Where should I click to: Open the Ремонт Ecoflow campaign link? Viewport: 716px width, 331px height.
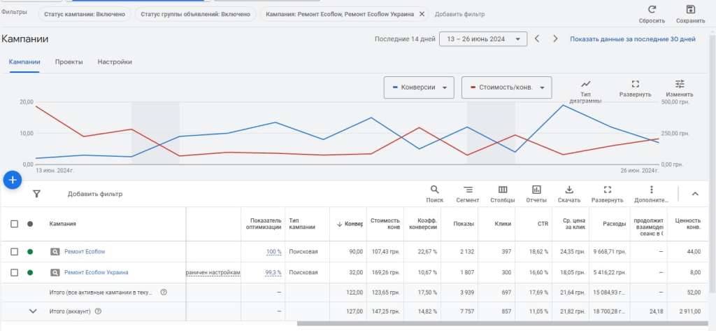coord(85,252)
